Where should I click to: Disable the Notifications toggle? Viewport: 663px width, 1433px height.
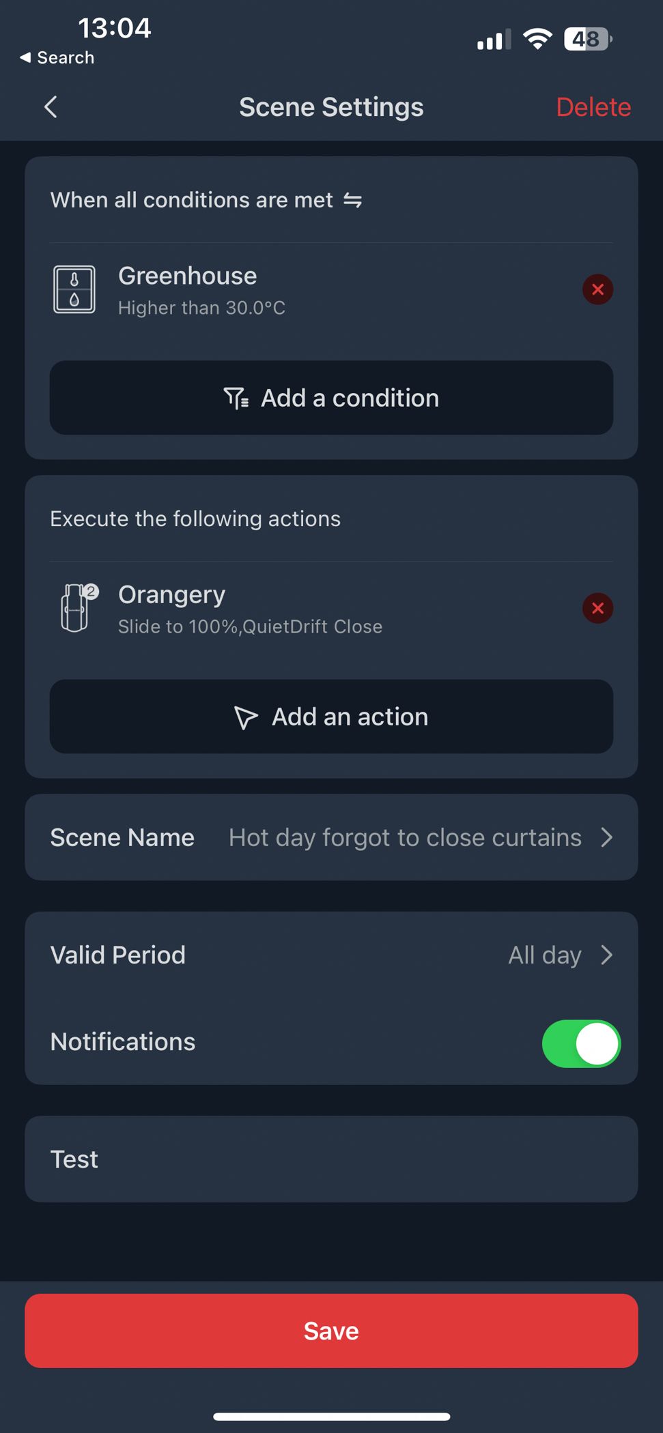(x=581, y=1043)
